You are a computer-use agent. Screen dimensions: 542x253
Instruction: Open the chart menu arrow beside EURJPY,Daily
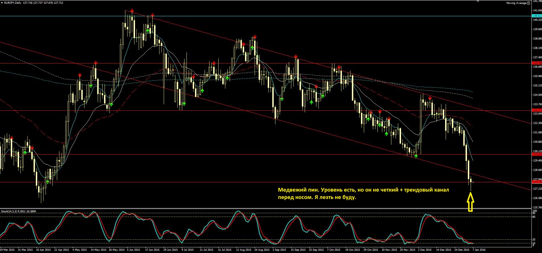coord(2,3)
